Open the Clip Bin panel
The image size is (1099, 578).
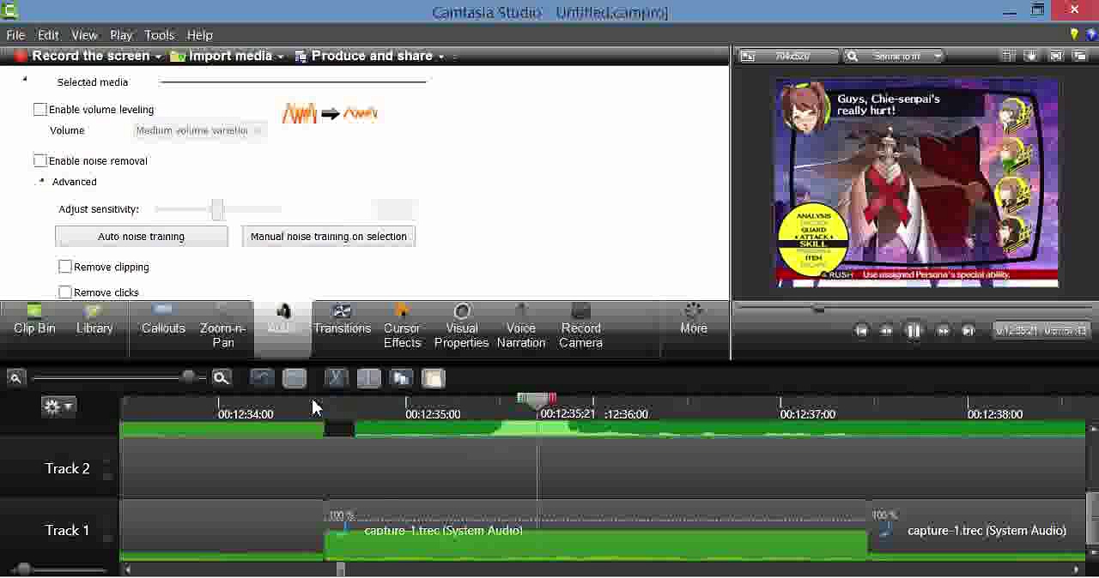pyautogui.click(x=34, y=321)
